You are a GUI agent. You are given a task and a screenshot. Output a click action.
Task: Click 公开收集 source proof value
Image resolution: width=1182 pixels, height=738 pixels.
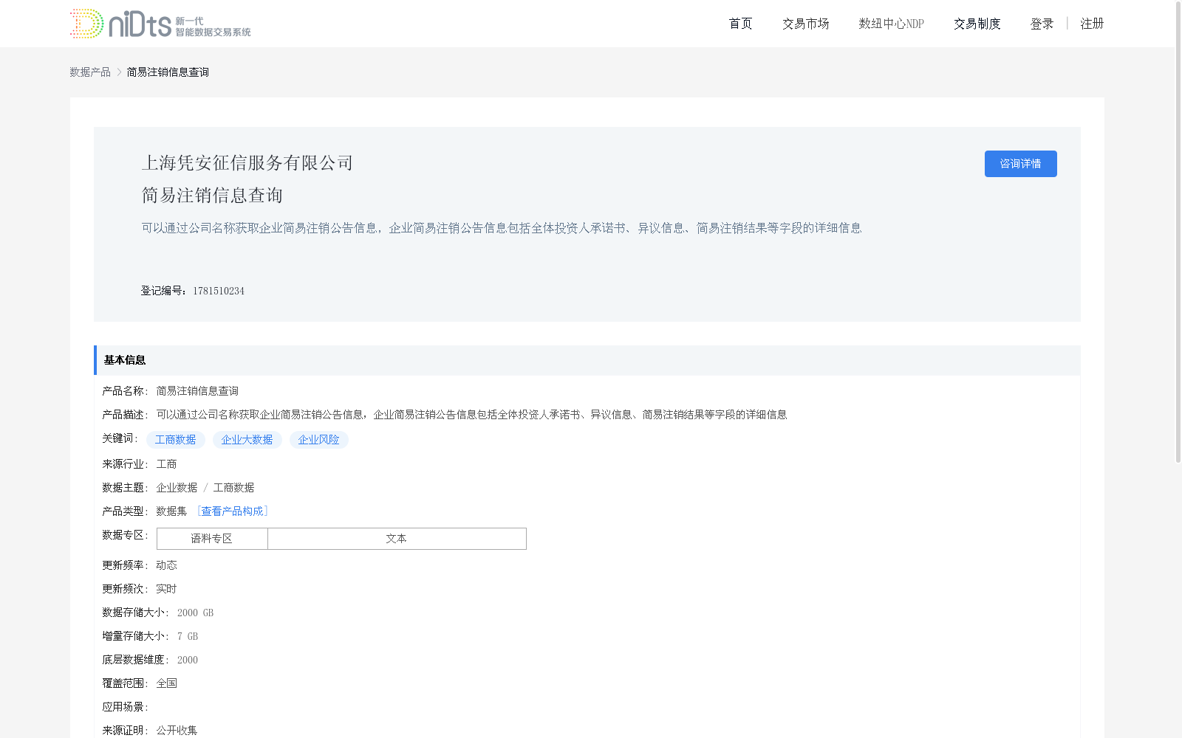[177, 731]
